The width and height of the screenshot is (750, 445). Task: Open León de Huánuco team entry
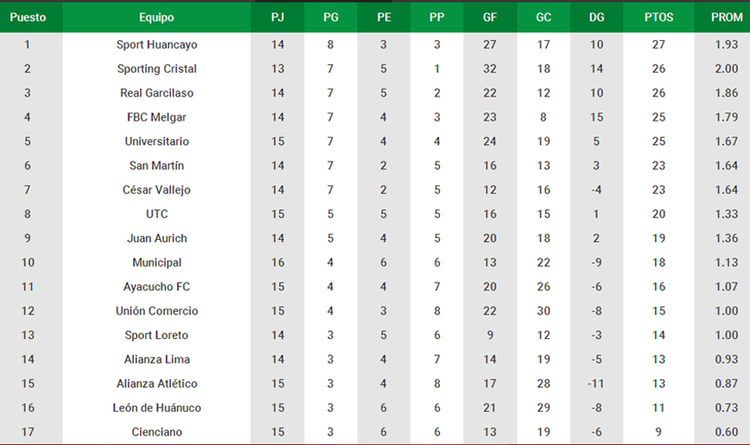(157, 407)
